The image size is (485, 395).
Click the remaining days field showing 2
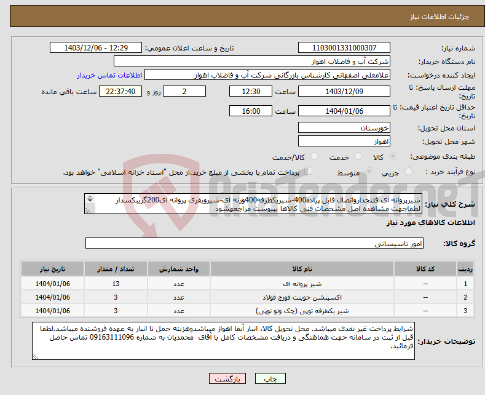coord(184,91)
